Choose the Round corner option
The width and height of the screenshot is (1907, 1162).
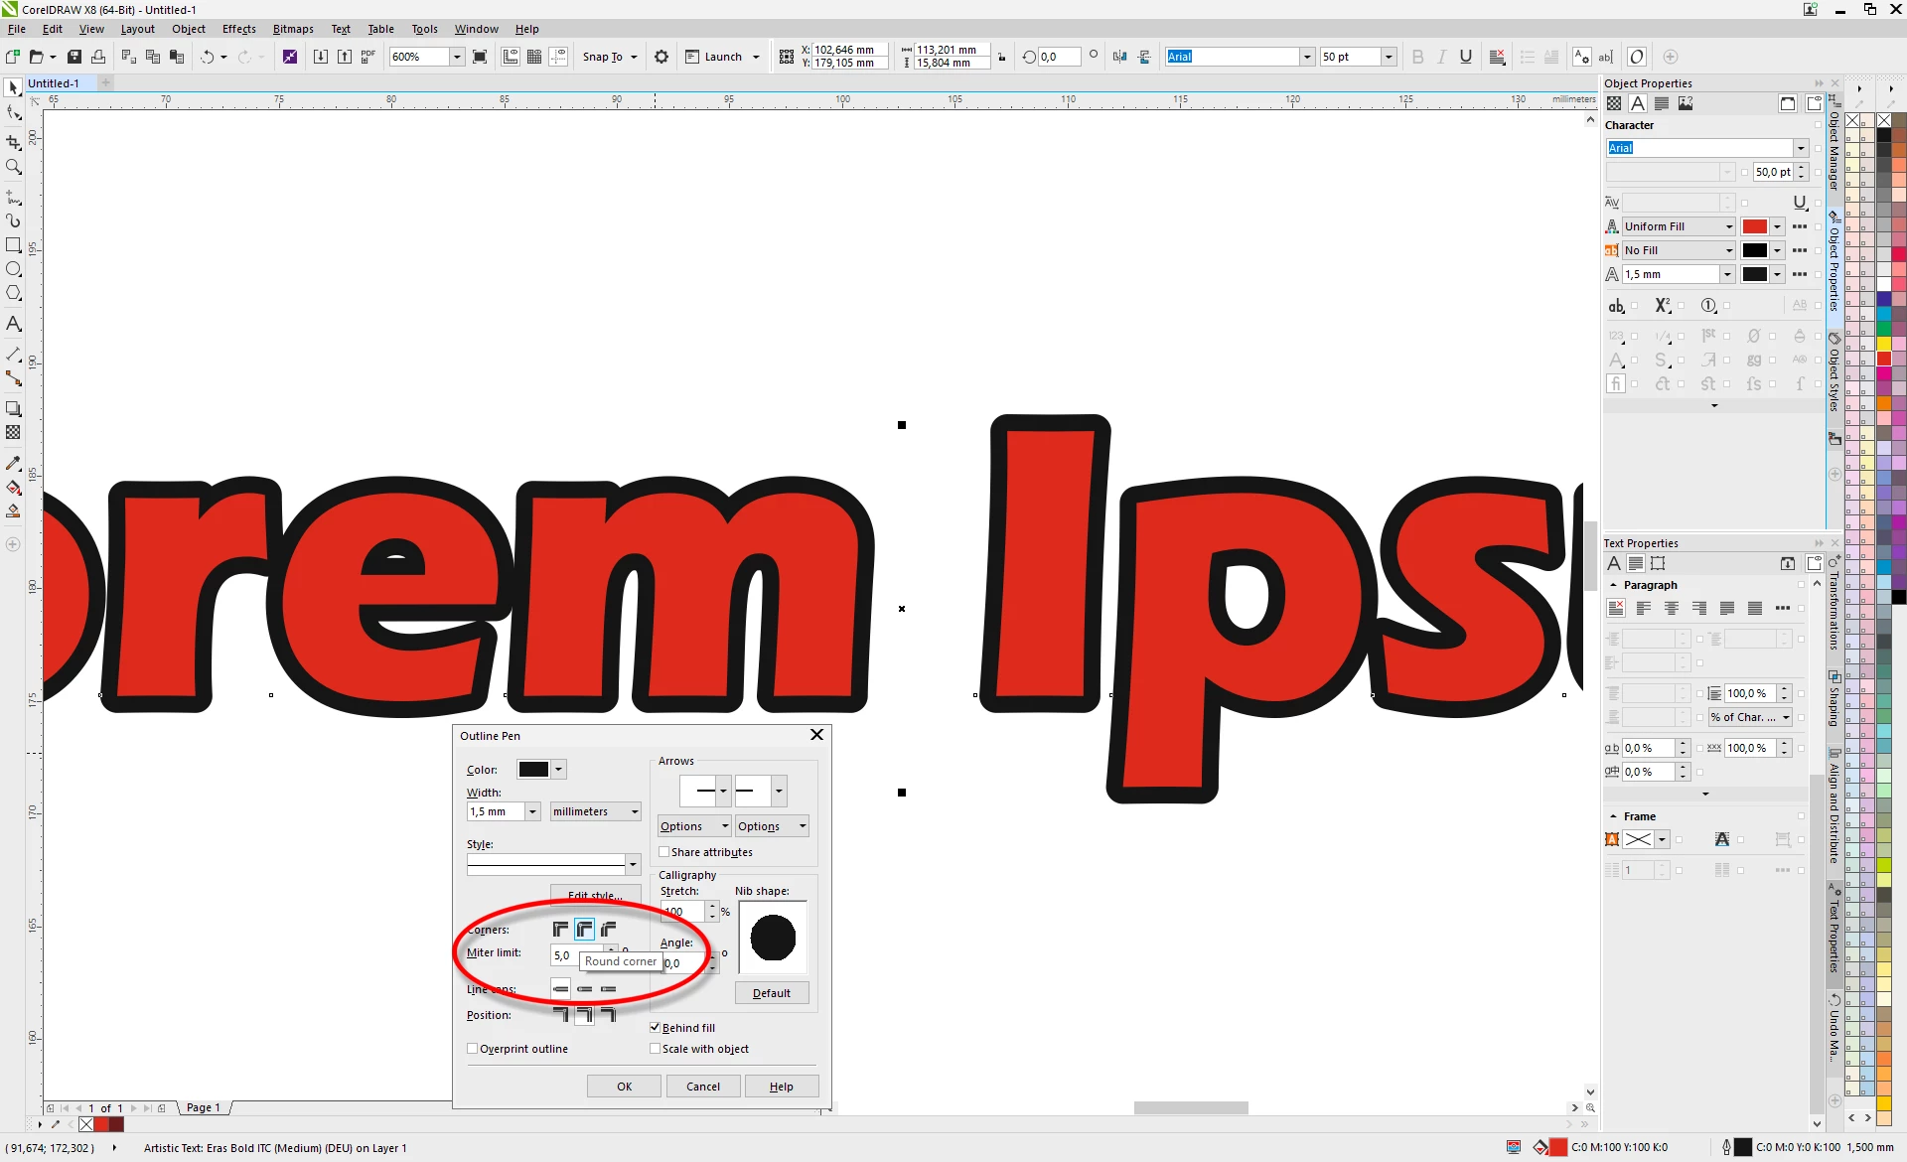[x=584, y=930]
